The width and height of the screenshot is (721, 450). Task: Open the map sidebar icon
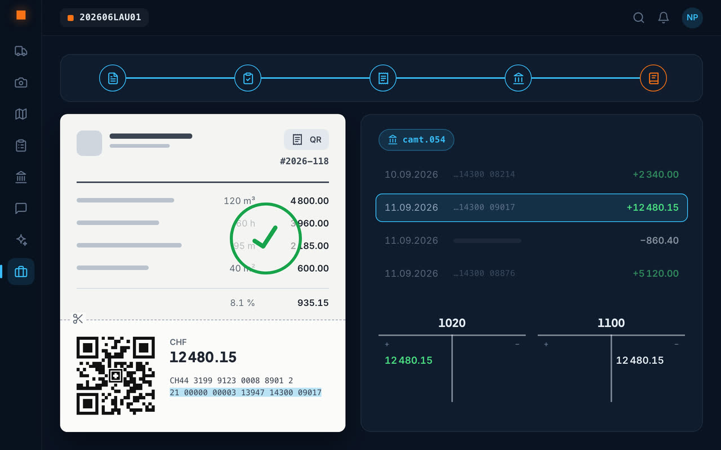point(21,114)
